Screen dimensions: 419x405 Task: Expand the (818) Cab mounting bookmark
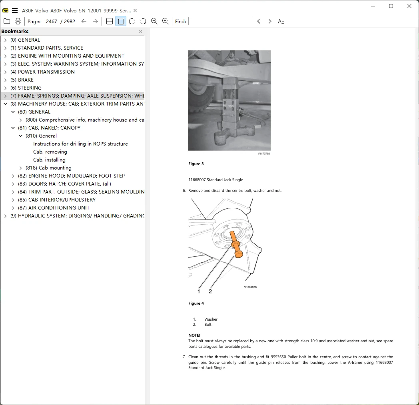point(21,168)
